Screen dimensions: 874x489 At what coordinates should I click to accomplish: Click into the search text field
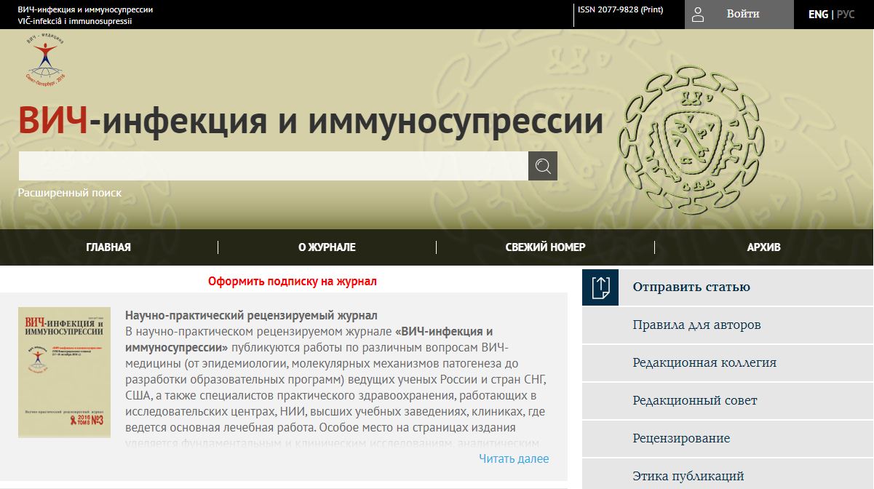pyautogui.click(x=273, y=166)
